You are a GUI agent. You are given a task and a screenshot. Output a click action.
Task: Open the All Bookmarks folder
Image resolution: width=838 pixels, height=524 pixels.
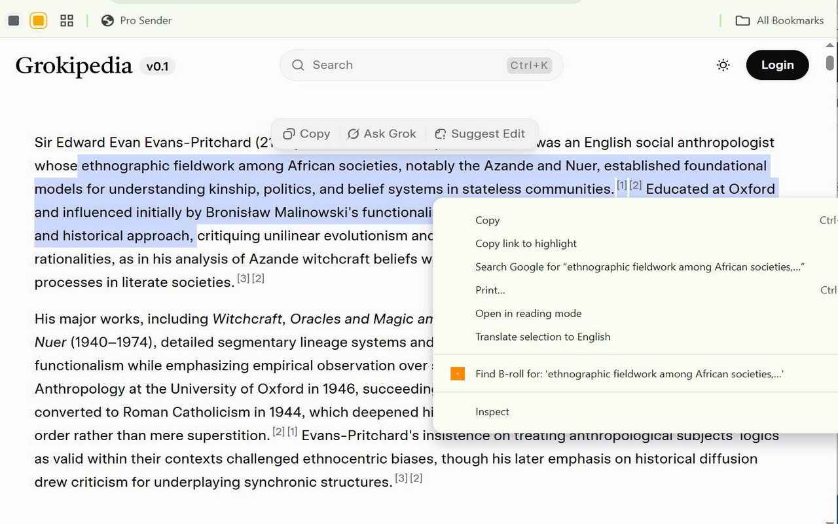click(779, 20)
